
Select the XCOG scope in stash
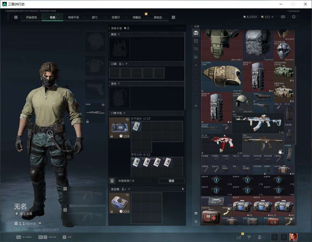tap(263, 97)
